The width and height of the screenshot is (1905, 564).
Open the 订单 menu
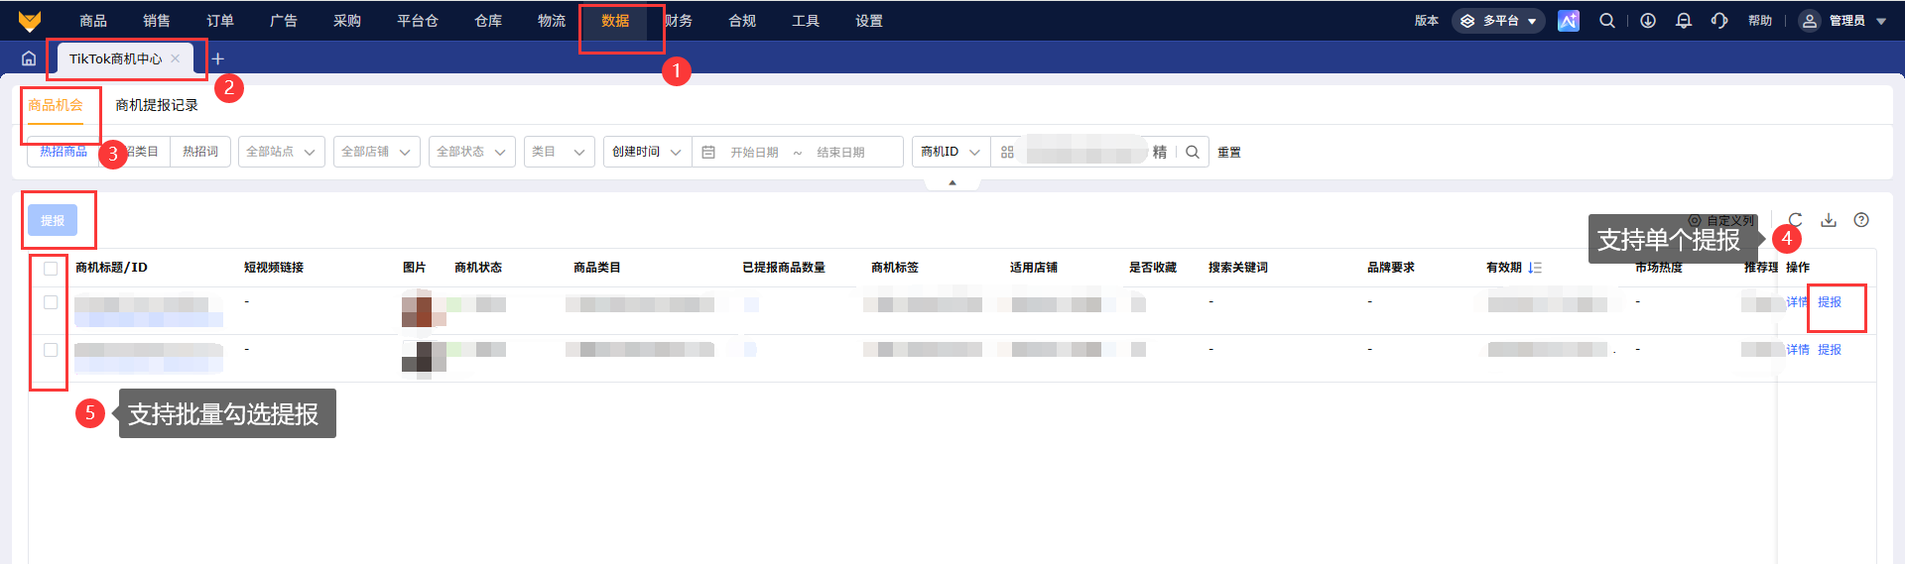click(x=220, y=21)
